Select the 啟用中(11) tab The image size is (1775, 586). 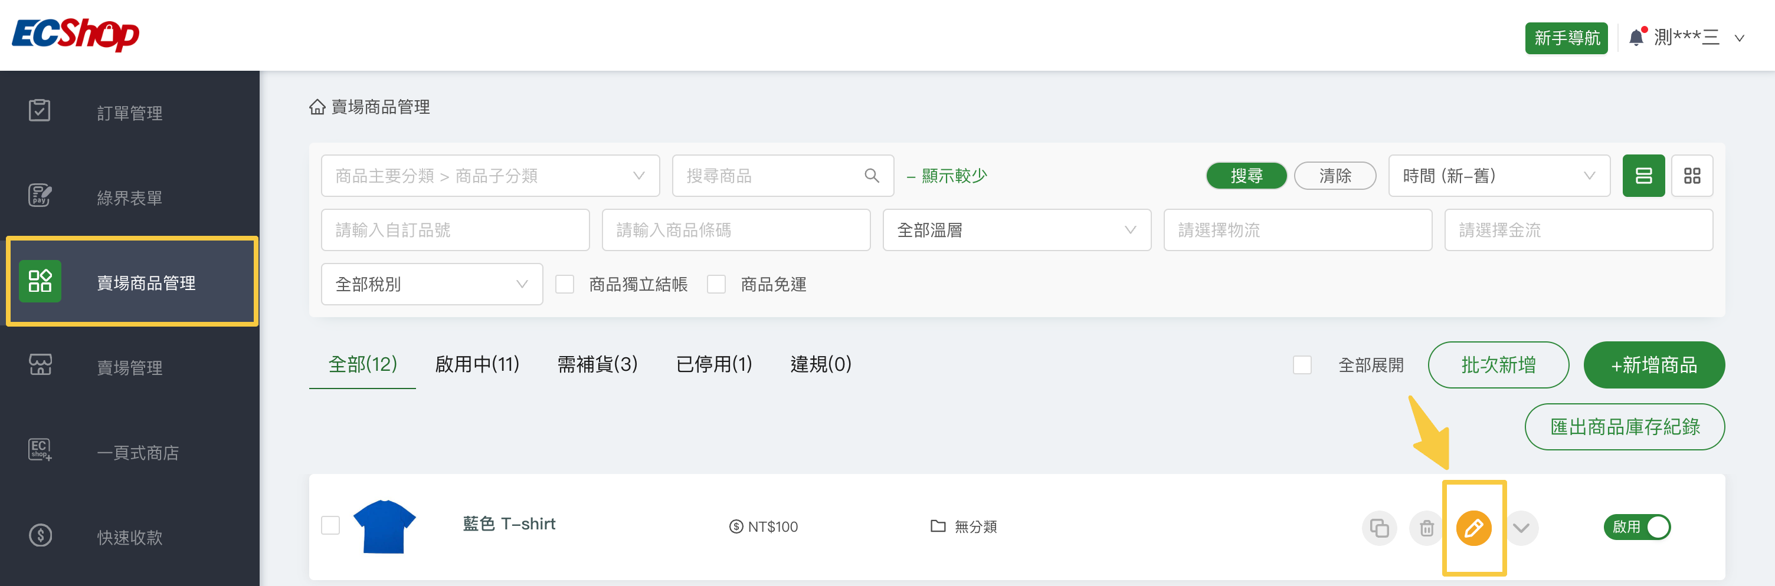477,364
